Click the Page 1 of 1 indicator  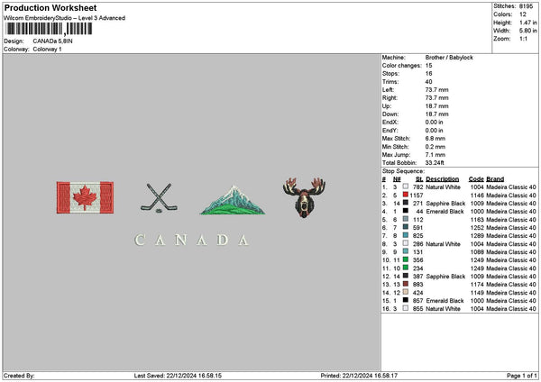[522, 376]
